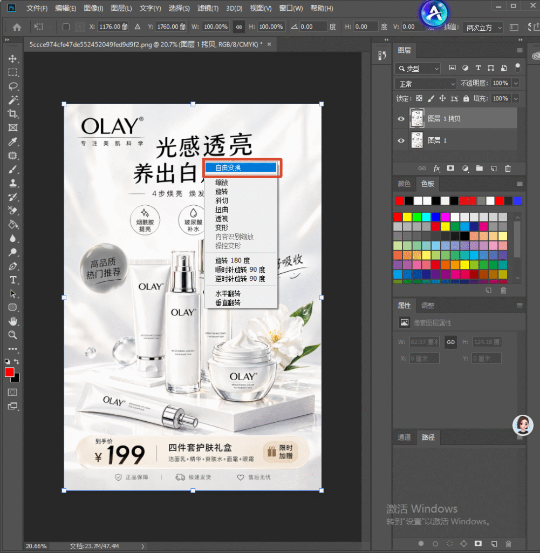Screen dimensions: 540x553
Task: Select the Spot Healing Brush tool
Action: (x=13, y=155)
